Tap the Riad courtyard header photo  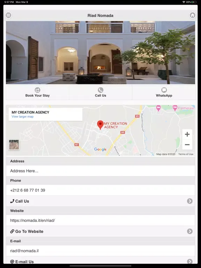100,53
